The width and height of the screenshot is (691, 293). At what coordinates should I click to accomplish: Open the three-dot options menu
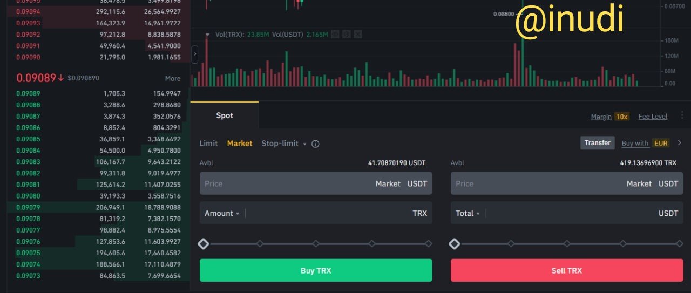pos(682,115)
